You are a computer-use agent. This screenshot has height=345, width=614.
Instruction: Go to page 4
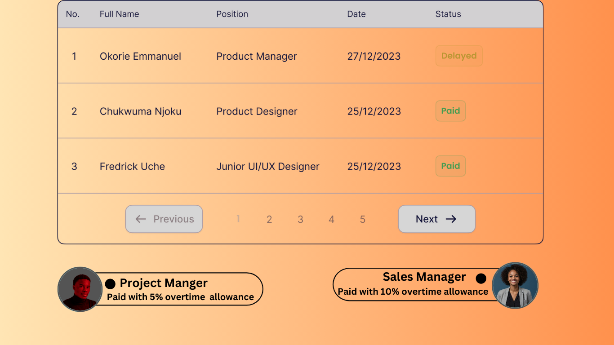[x=331, y=219]
